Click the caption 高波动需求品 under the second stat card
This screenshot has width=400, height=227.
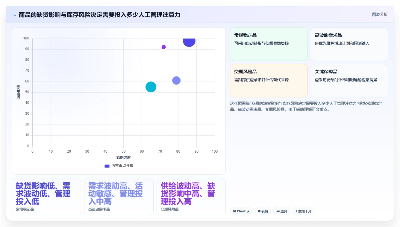99,209
